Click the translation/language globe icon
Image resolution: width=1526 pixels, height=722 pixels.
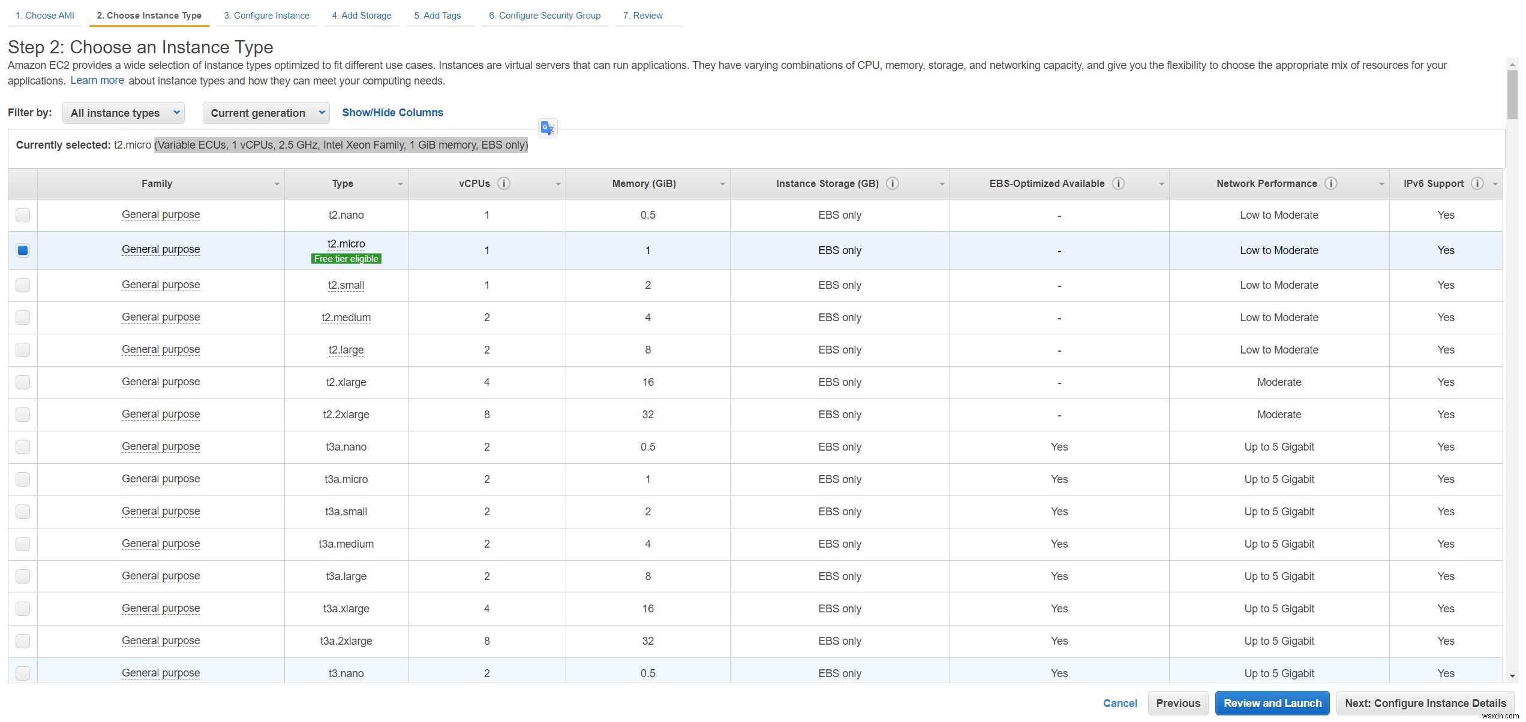(548, 127)
